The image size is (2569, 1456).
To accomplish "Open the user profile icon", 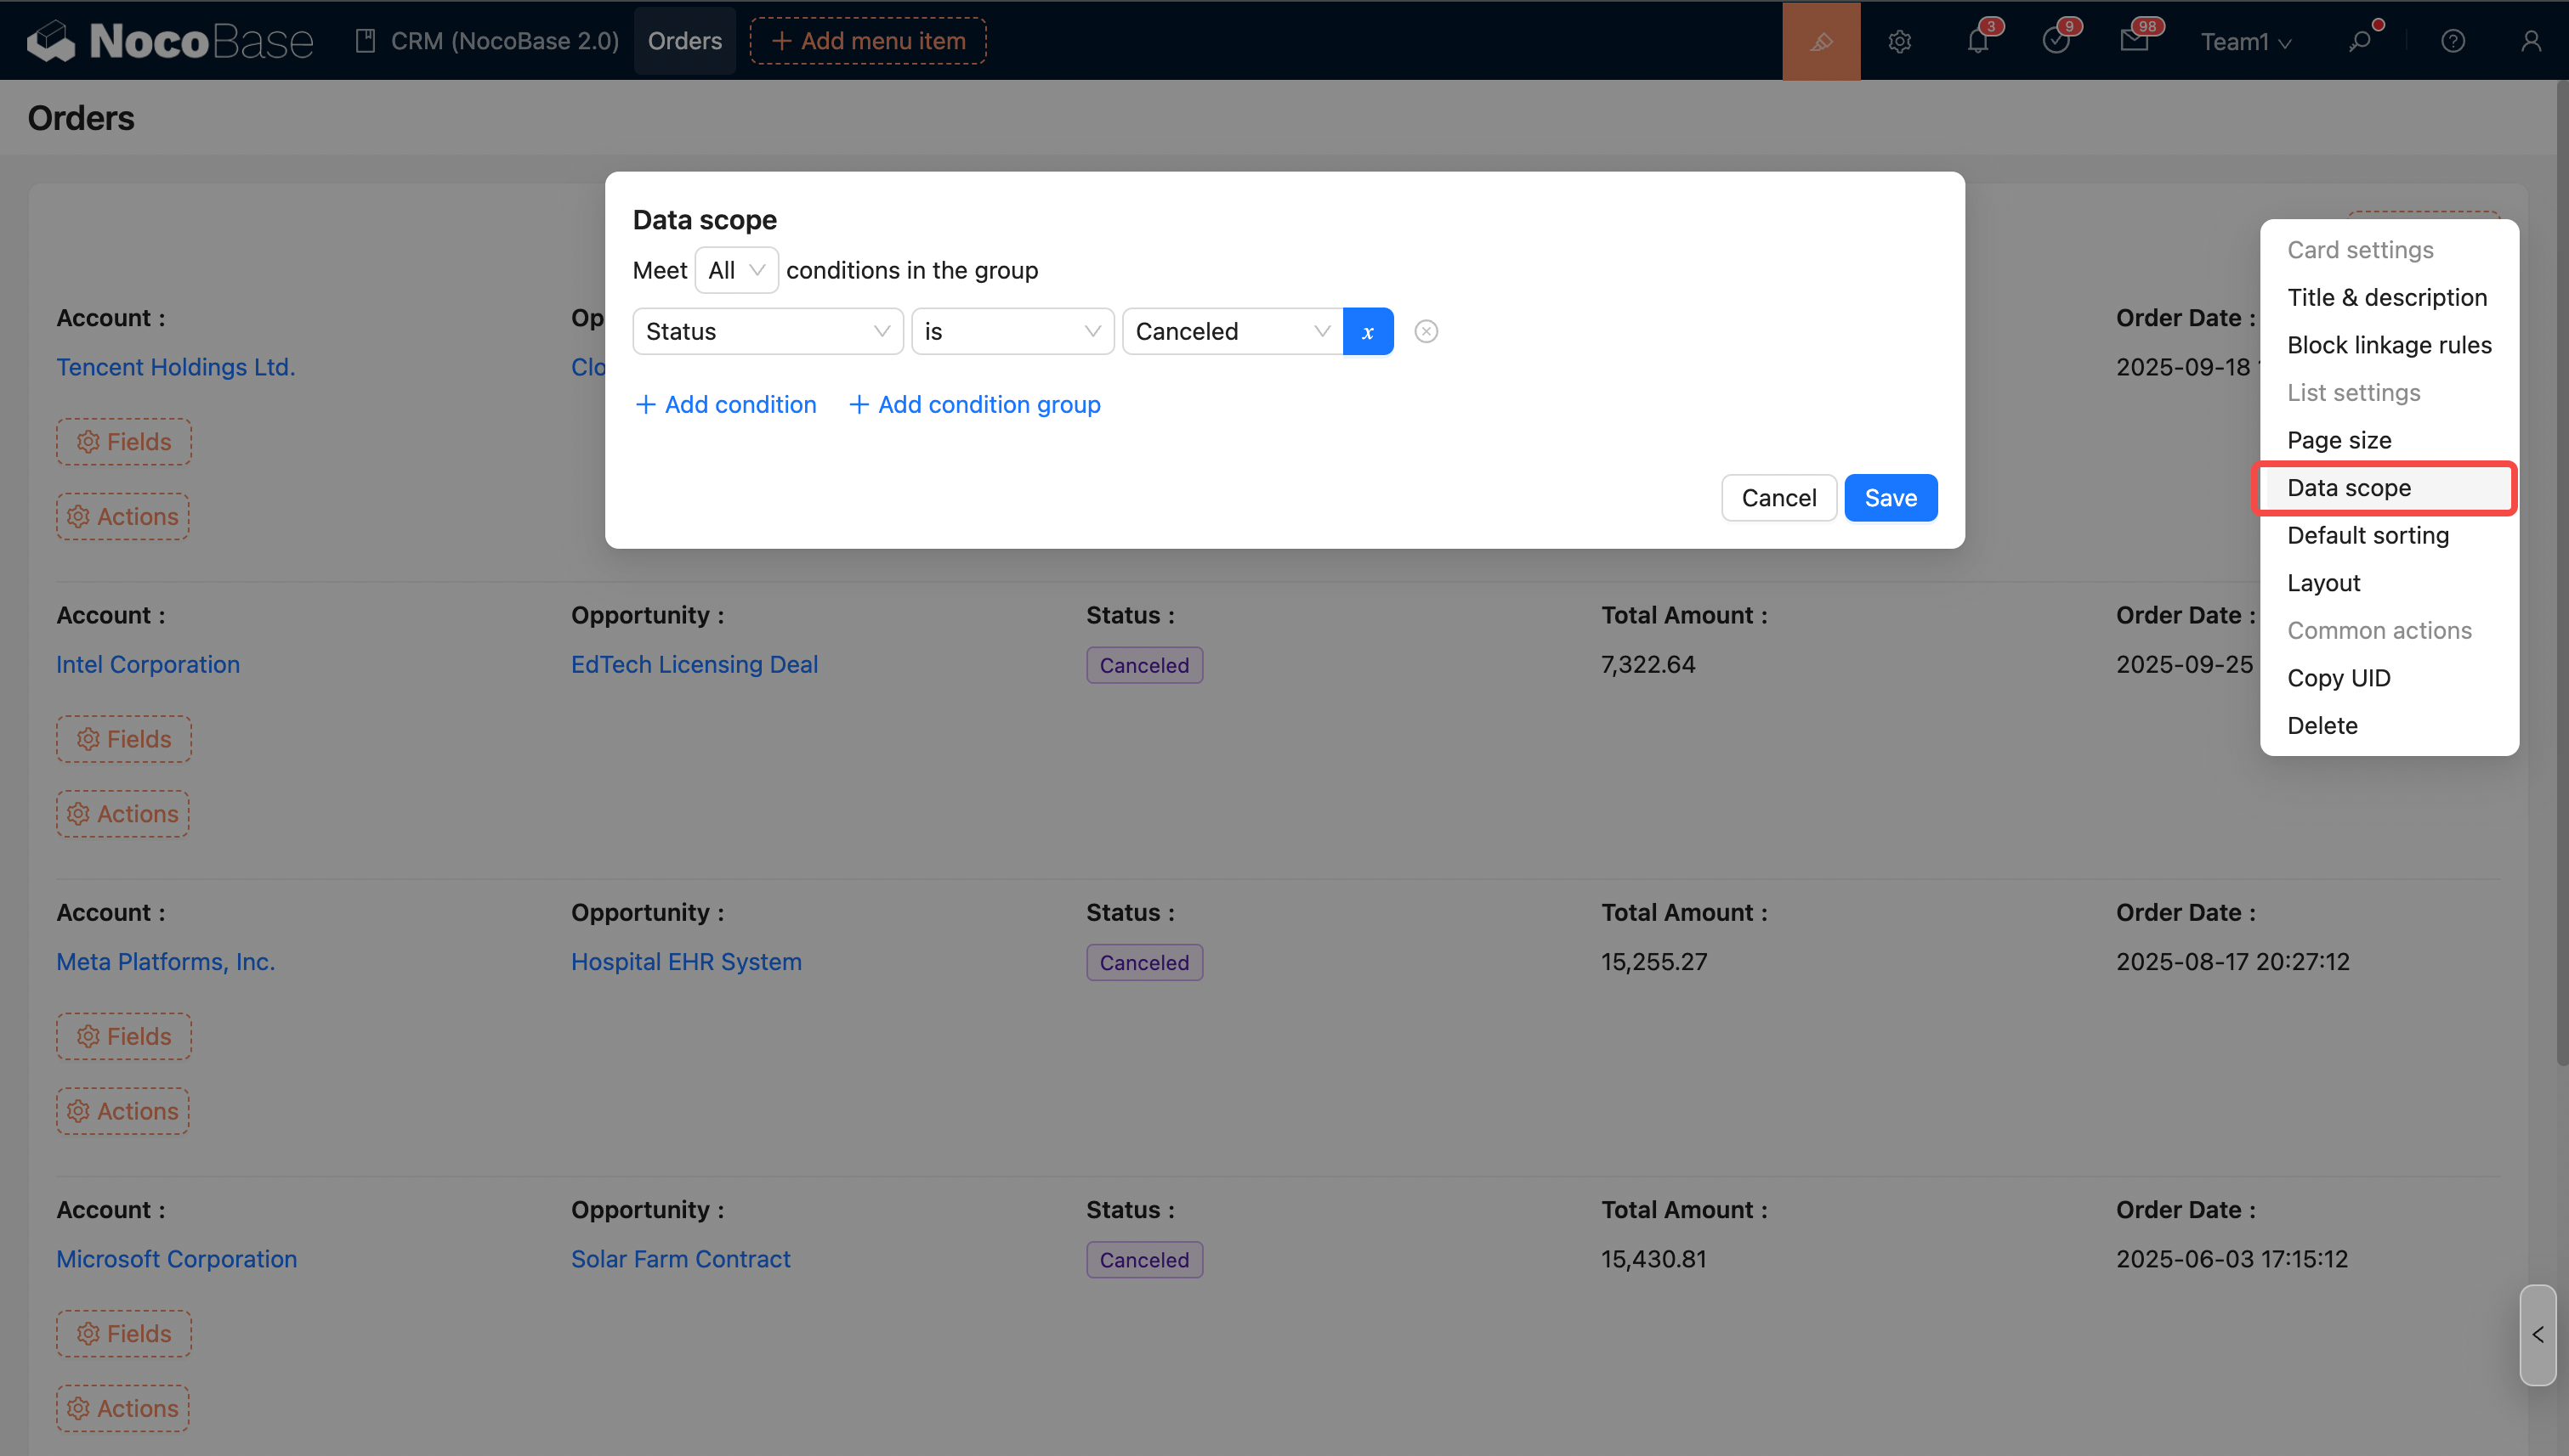I will [x=2530, y=41].
